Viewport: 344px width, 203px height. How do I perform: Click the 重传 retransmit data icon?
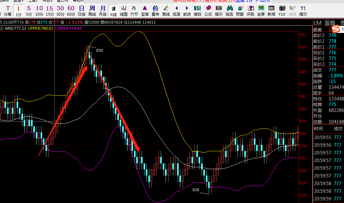(x=155, y=11)
